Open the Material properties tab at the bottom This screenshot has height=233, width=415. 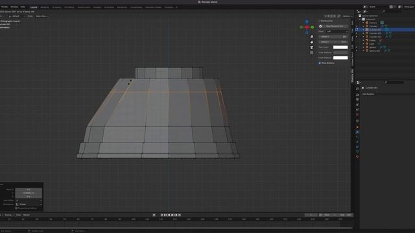(357, 157)
